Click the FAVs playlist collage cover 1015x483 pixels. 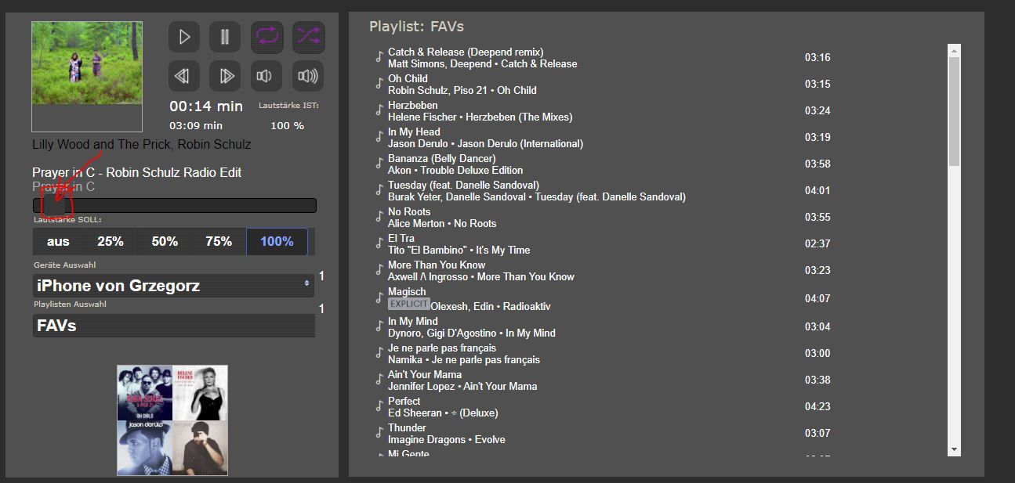172,420
